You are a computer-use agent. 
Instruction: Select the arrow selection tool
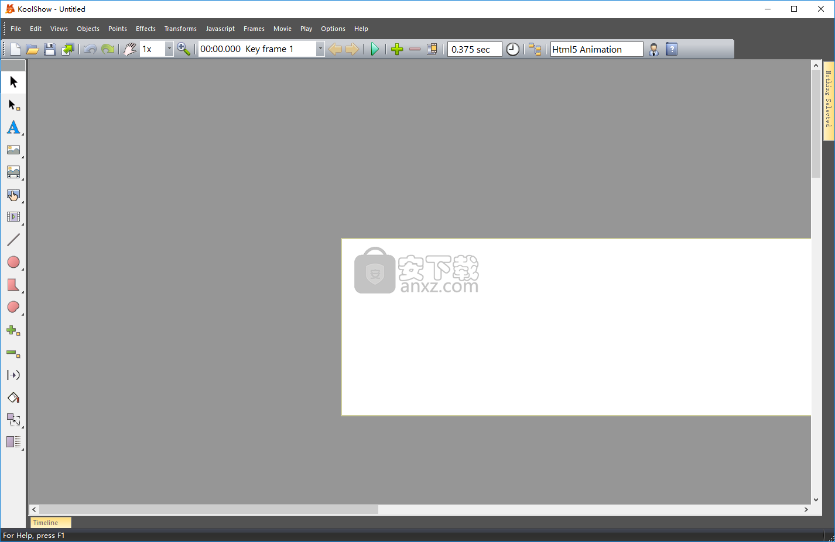coord(13,82)
